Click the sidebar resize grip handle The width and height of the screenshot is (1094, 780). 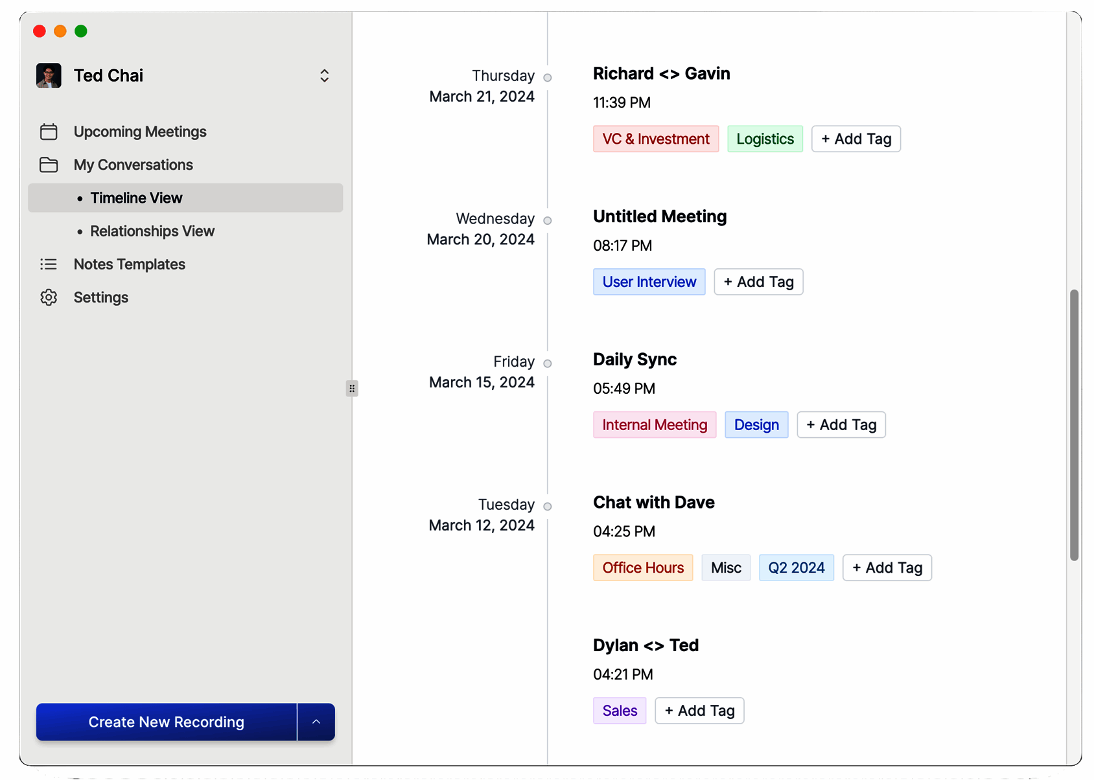[352, 389]
